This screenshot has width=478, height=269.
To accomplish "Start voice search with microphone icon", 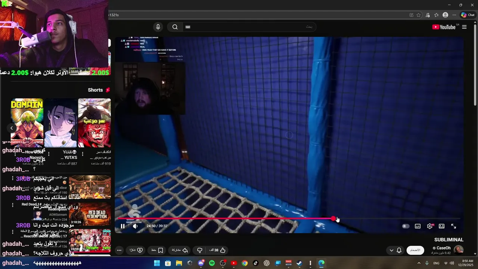I will [x=158, y=27].
